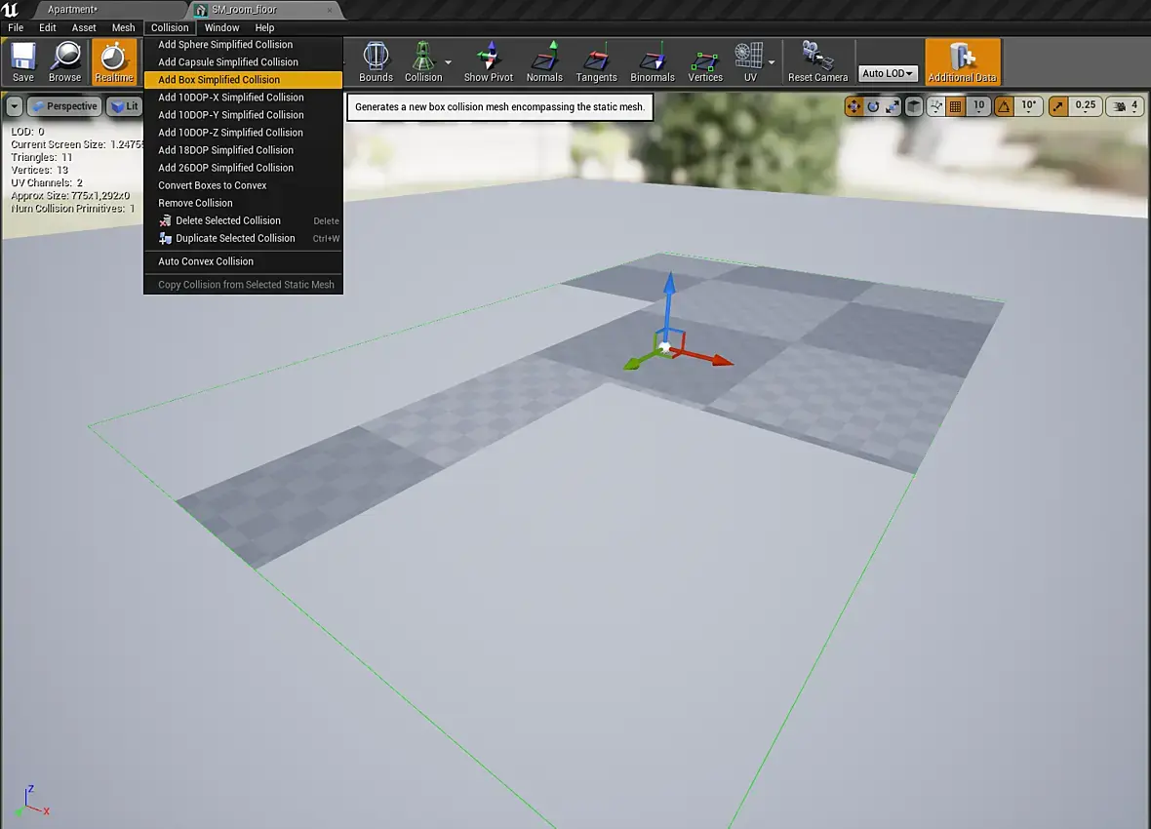The height and width of the screenshot is (829, 1151).
Task: Open the Mesh menu
Action: pyautogui.click(x=123, y=28)
